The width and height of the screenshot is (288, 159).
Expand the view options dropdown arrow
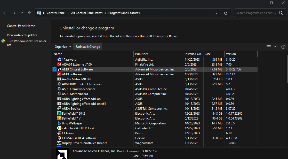click(x=275, y=47)
